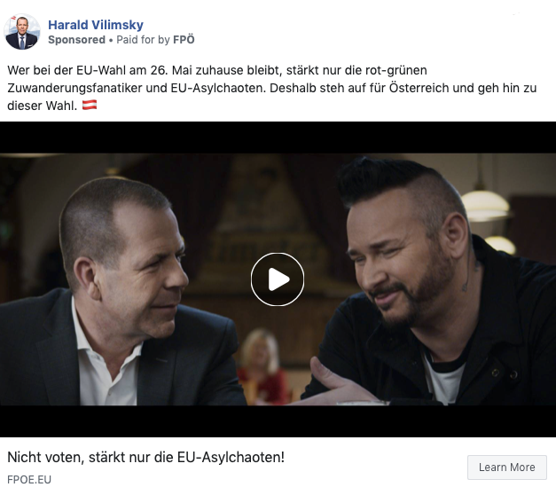Open the FPOE.EU domain link

(x=29, y=479)
